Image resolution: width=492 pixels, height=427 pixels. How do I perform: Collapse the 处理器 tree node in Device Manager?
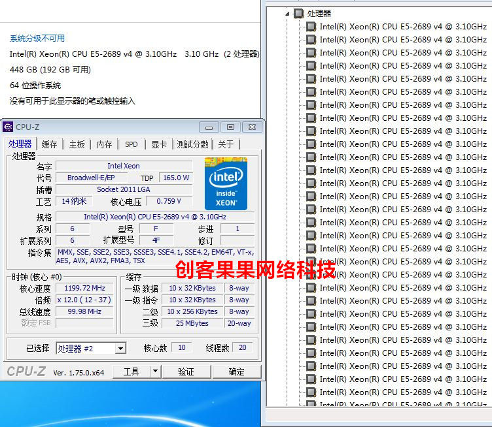(287, 14)
